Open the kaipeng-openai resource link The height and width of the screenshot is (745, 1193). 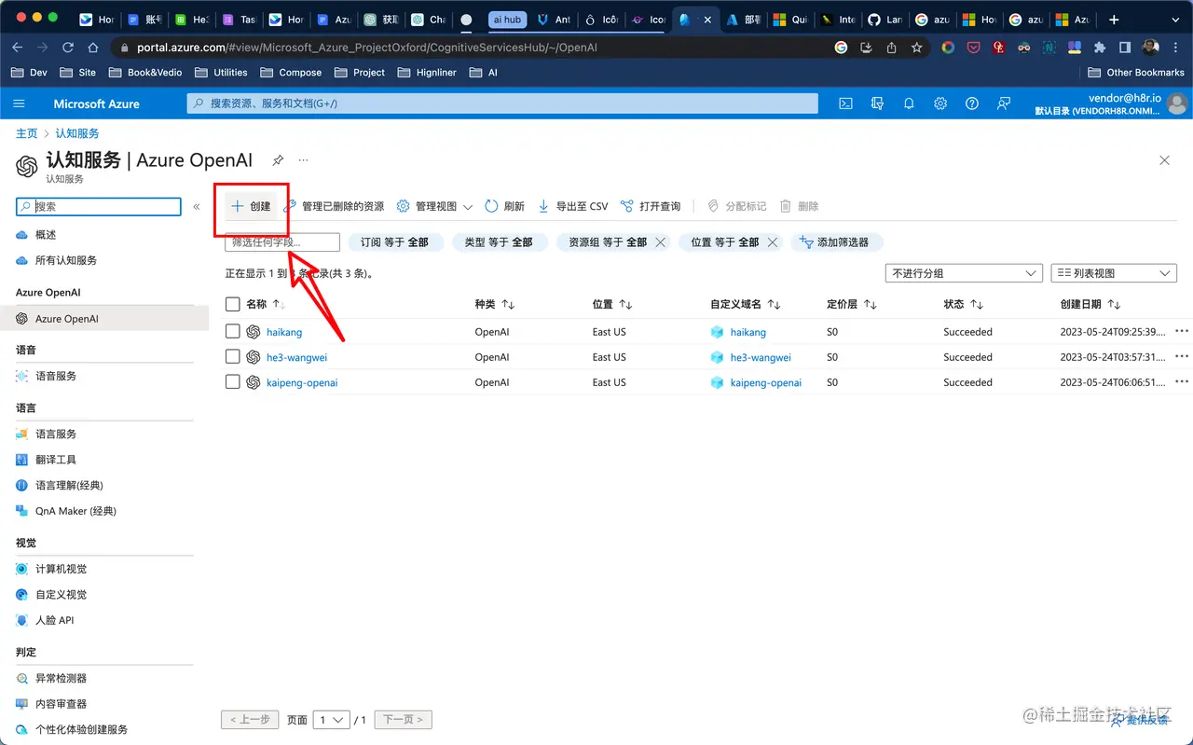pyautogui.click(x=302, y=382)
